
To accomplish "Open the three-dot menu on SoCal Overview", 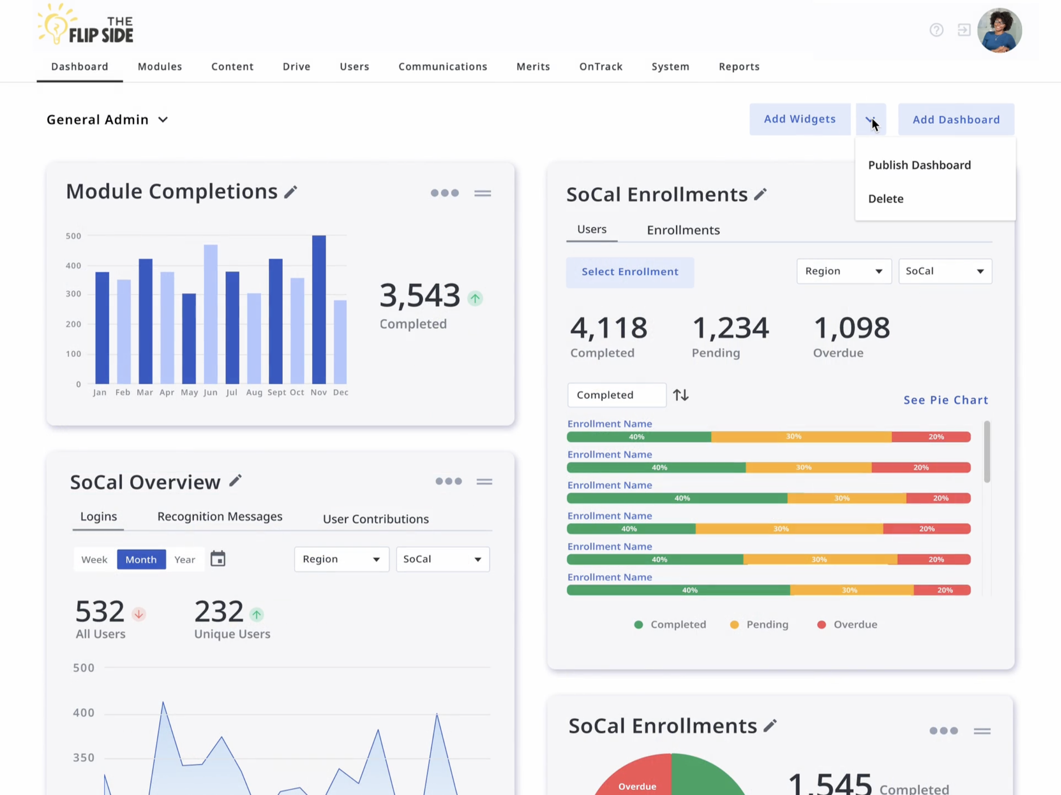I will tap(449, 481).
